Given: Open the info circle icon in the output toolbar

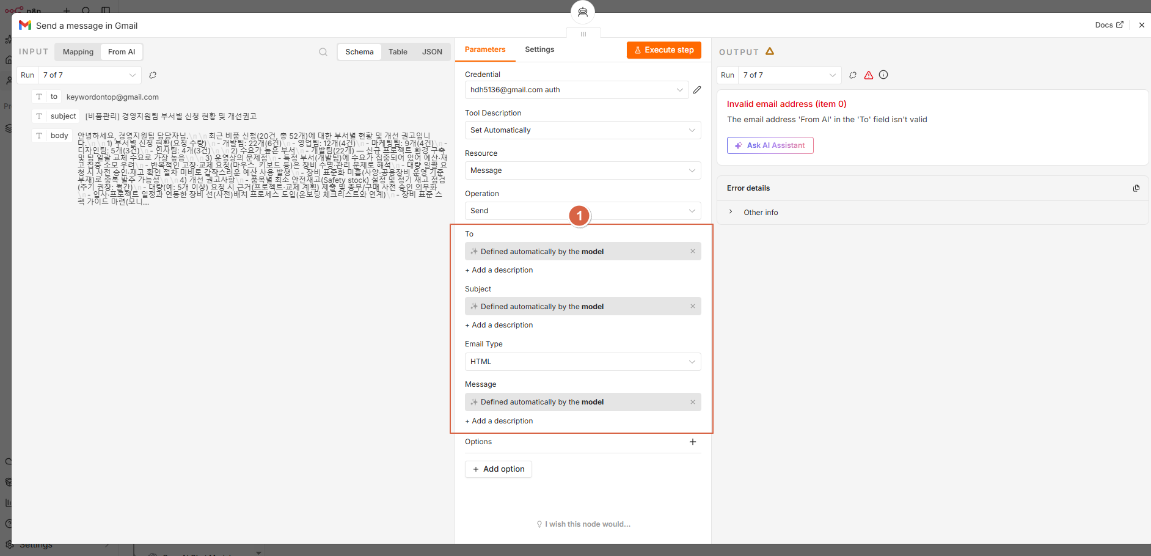Looking at the screenshot, I should click(883, 75).
